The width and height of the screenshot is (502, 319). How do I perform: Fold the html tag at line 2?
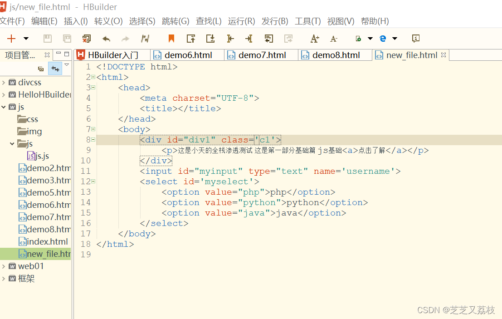coord(93,77)
